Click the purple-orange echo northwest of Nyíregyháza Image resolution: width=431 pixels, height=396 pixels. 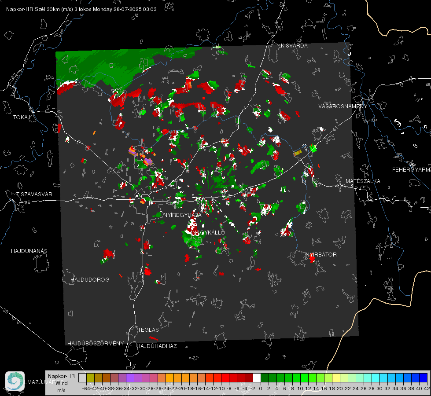click(x=133, y=151)
